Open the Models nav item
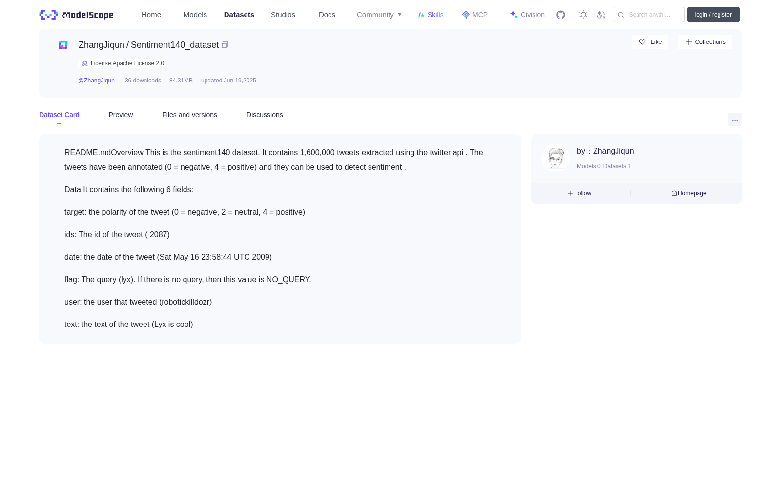This screenshot has height=488, width=781. pos(195,15)
